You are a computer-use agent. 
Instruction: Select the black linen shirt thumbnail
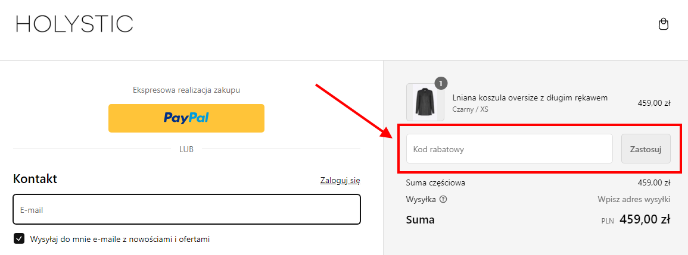[425, 102]
